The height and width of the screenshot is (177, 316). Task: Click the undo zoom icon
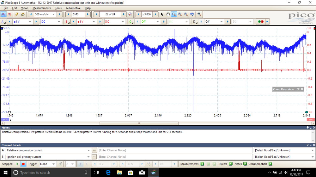192,14
